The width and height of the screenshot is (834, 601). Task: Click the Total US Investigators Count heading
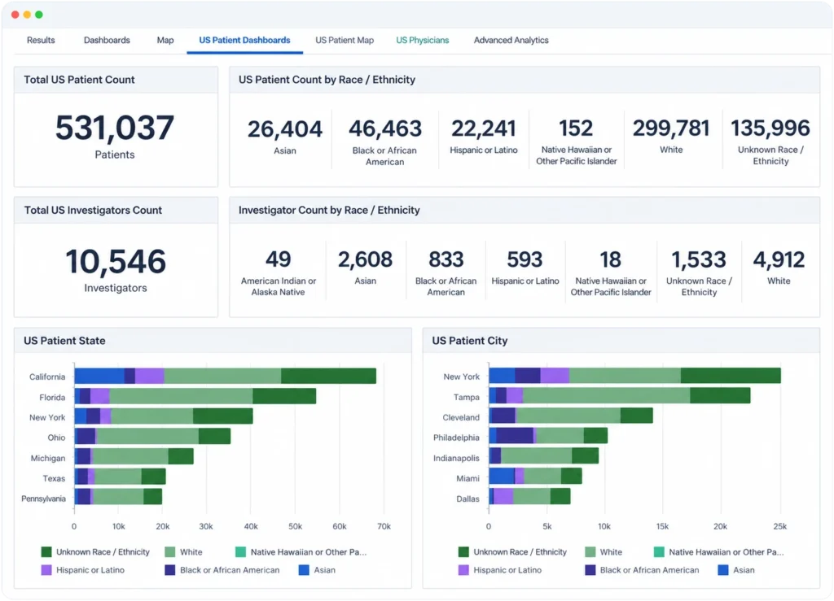(x=93, y=211)
